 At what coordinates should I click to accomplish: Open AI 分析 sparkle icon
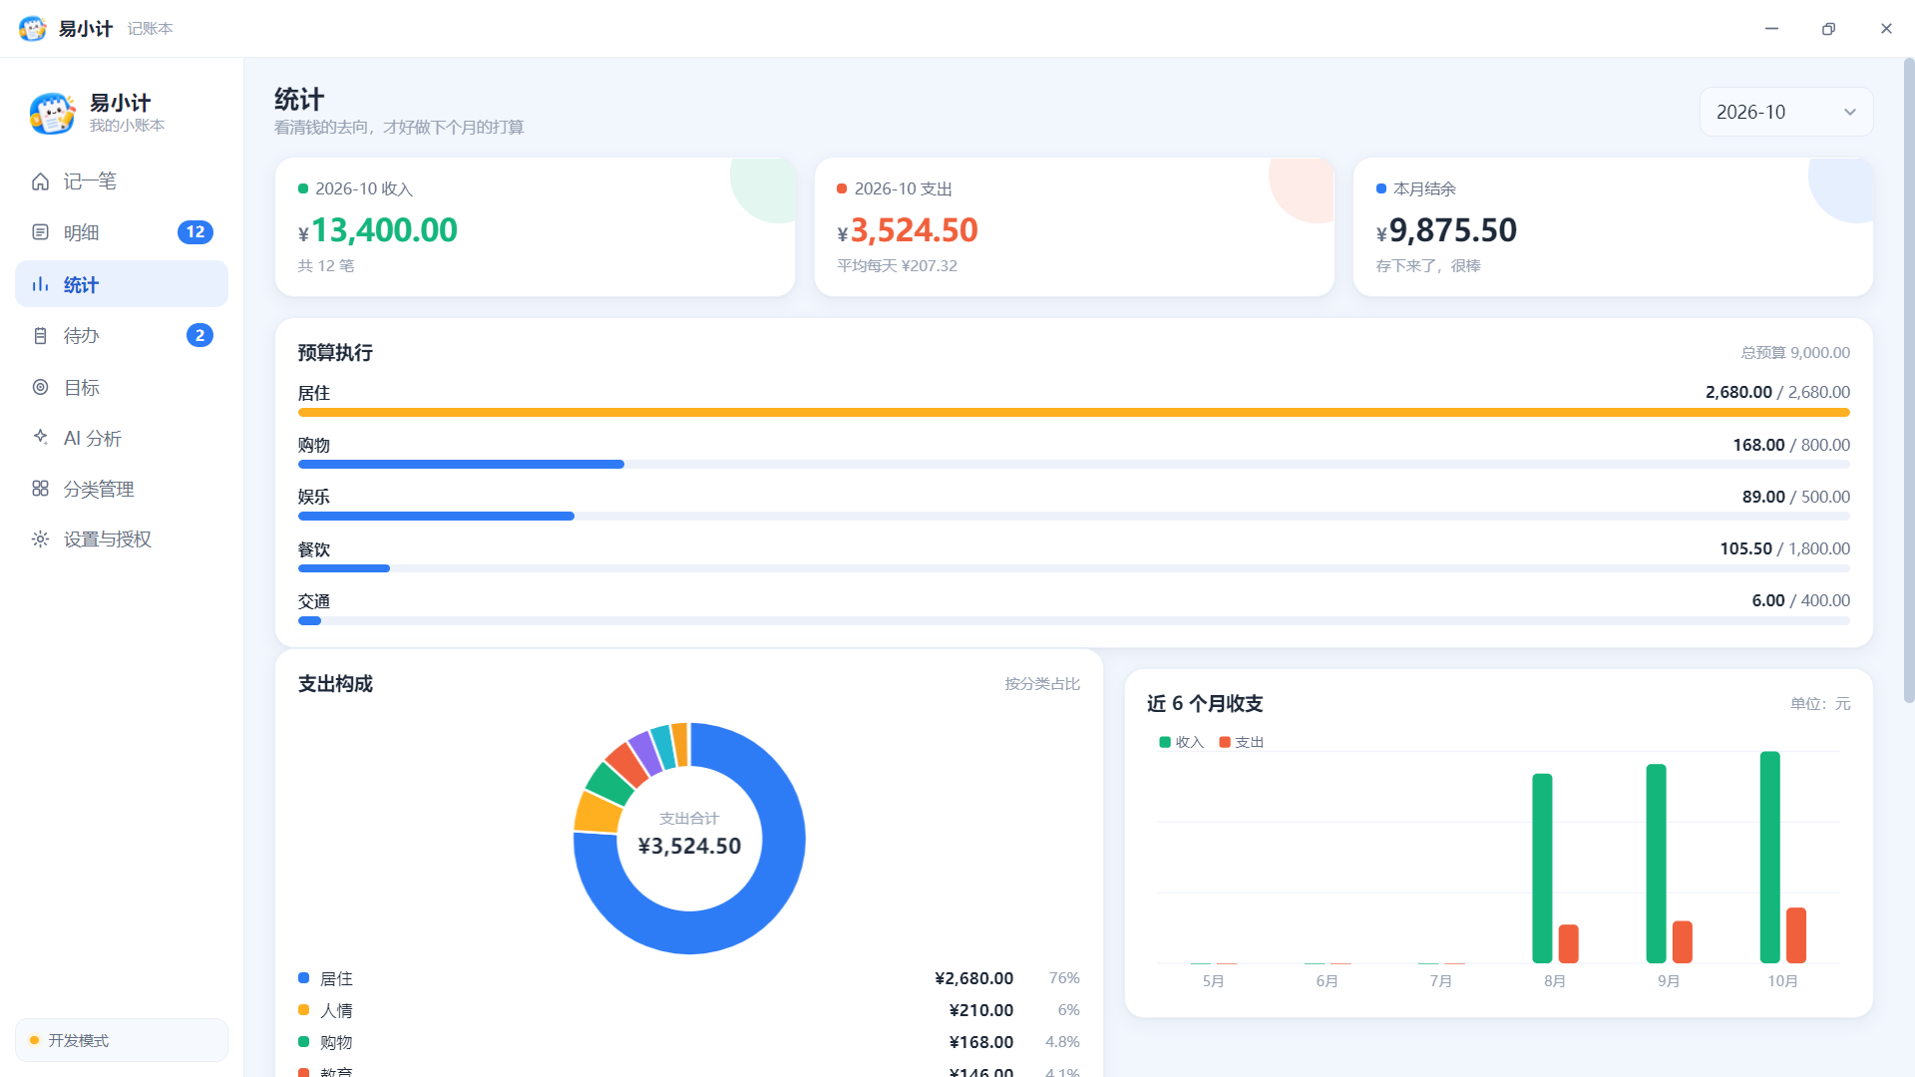pos(40,437)
